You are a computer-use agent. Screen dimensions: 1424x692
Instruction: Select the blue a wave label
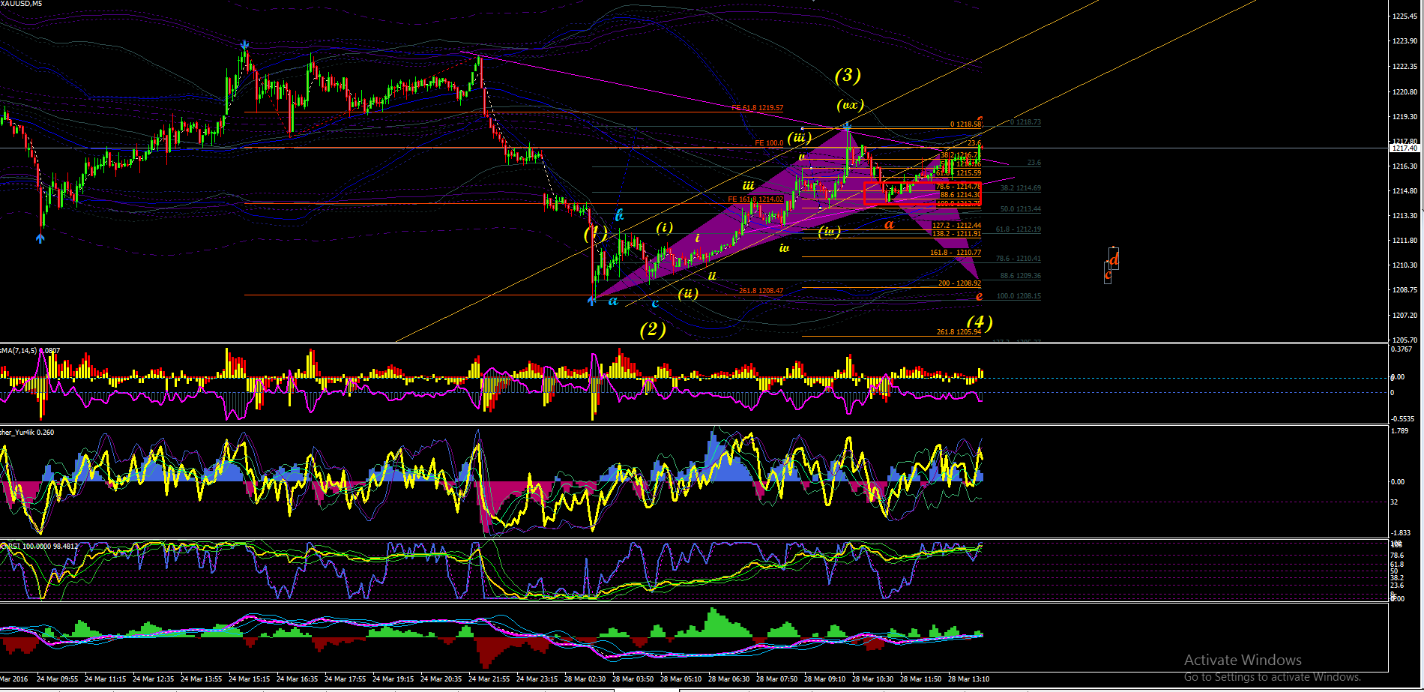pos(613,301)
